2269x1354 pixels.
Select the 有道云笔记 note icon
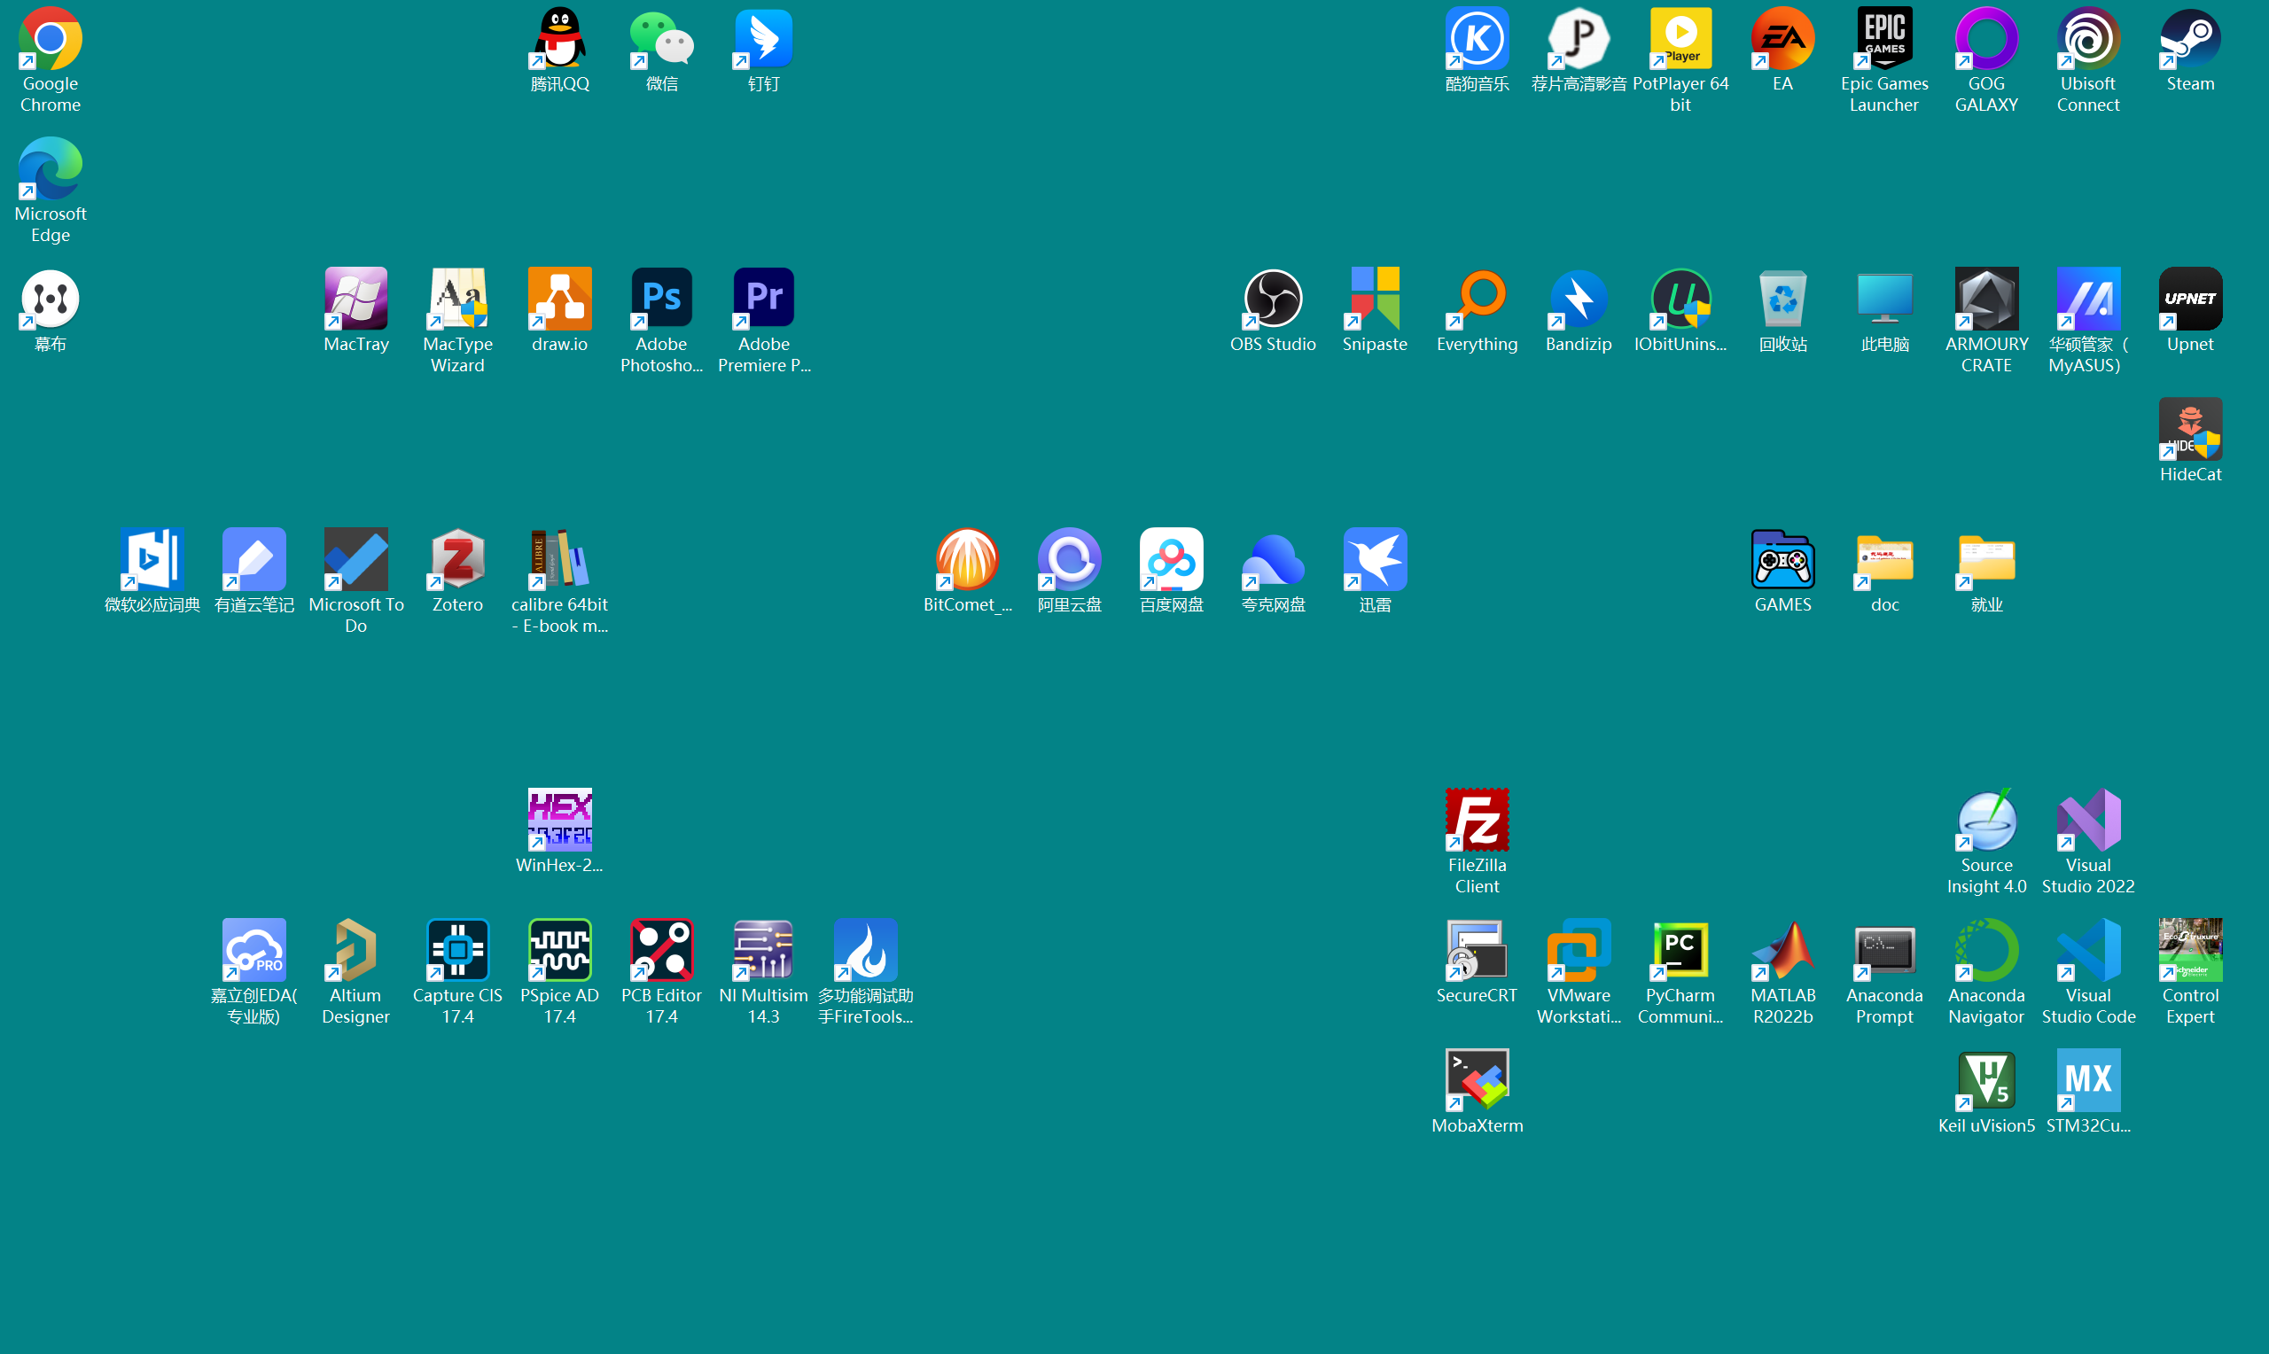tap(254, 559)
